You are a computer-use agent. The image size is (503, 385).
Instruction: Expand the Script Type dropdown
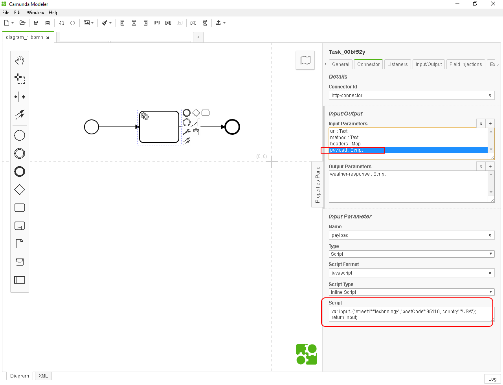click(411, 292)
